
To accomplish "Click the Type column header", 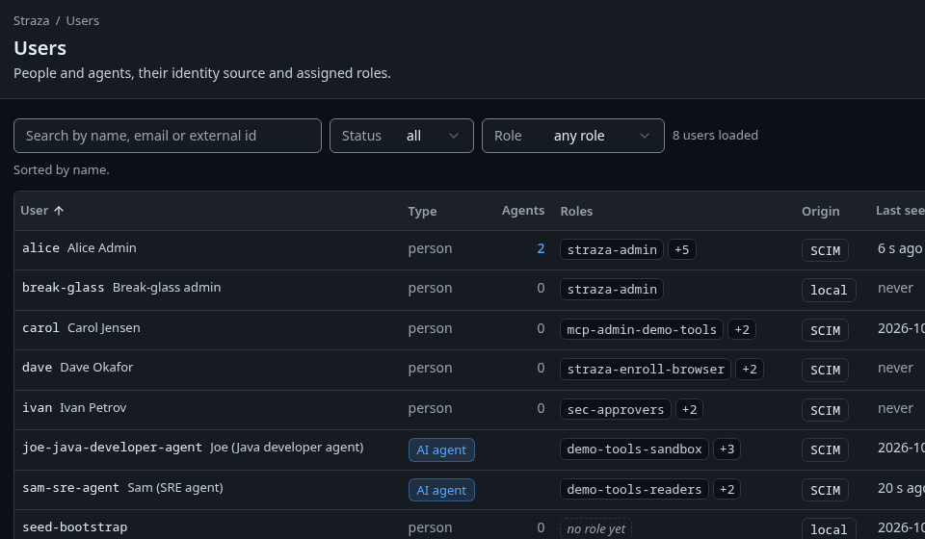I will click(422, 211).
